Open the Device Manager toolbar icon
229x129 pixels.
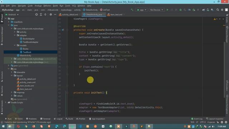click(x=208, y=10)
